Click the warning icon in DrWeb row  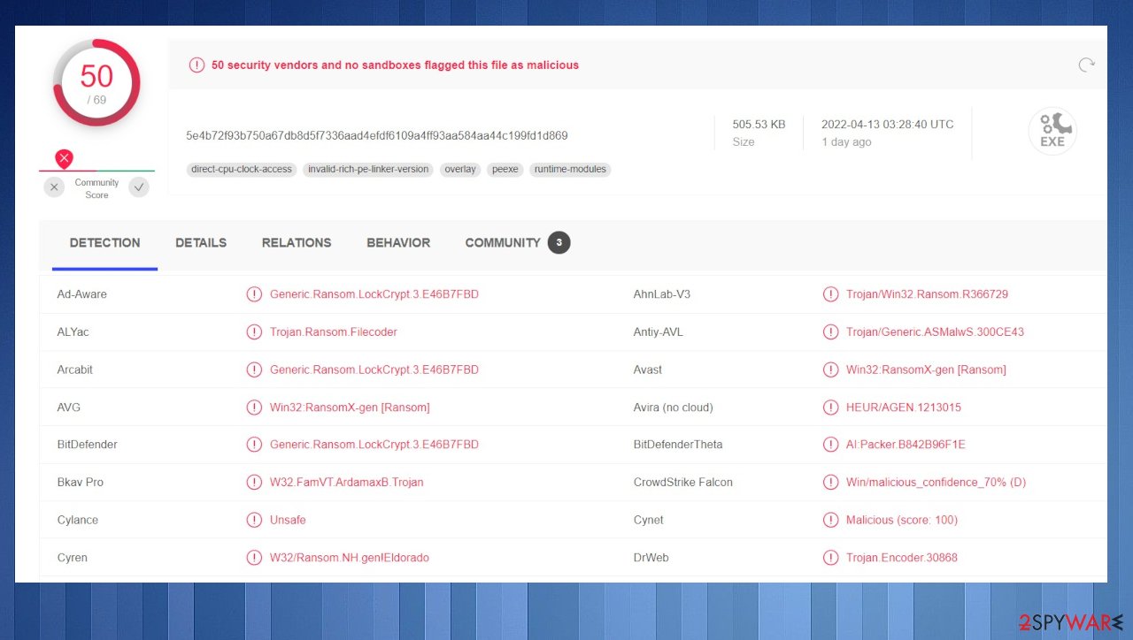[830, 558]
